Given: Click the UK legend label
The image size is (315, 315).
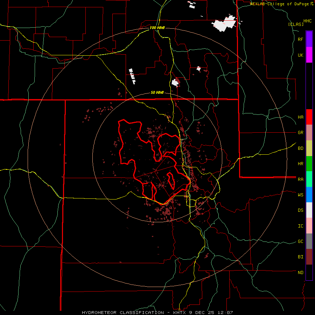Looking at the screenshot, I should pyautogui.click(x=301, y=55).
